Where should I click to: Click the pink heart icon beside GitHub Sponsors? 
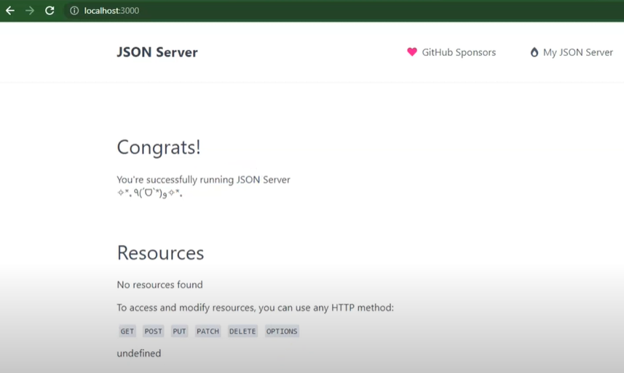412,52
